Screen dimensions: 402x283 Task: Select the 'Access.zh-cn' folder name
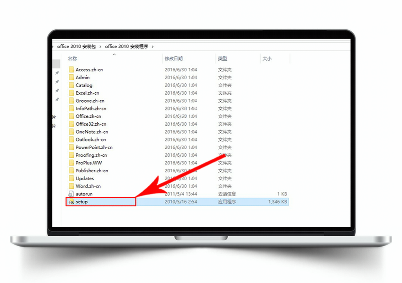pos(89,70)
